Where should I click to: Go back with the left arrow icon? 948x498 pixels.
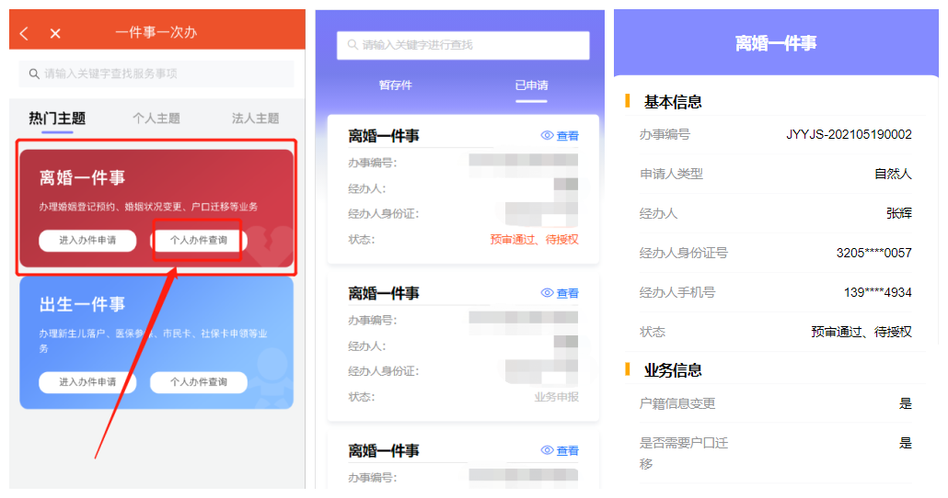24,33
